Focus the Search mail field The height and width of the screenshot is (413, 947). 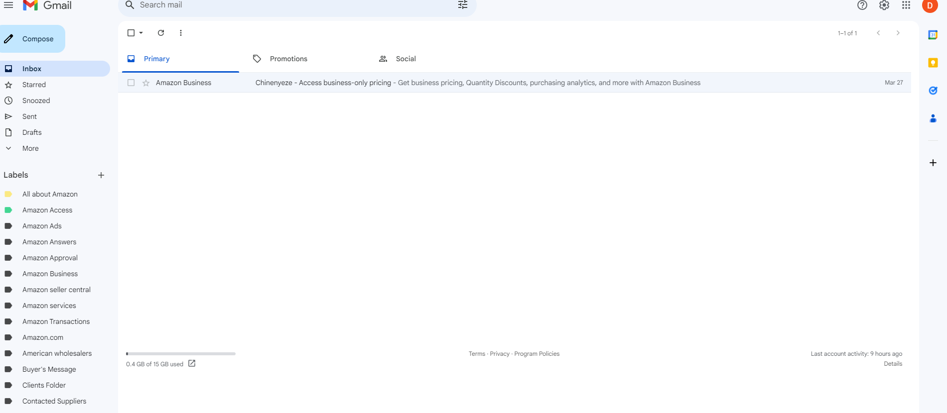pyautogui.click(x=297, y=5)
